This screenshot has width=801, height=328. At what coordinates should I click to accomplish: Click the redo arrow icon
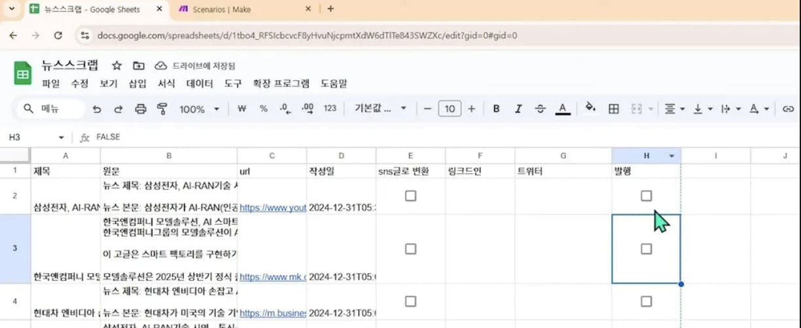click(118, 109)
